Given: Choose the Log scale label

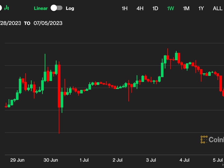Looking at the screenshot, I should click(70, 8).
